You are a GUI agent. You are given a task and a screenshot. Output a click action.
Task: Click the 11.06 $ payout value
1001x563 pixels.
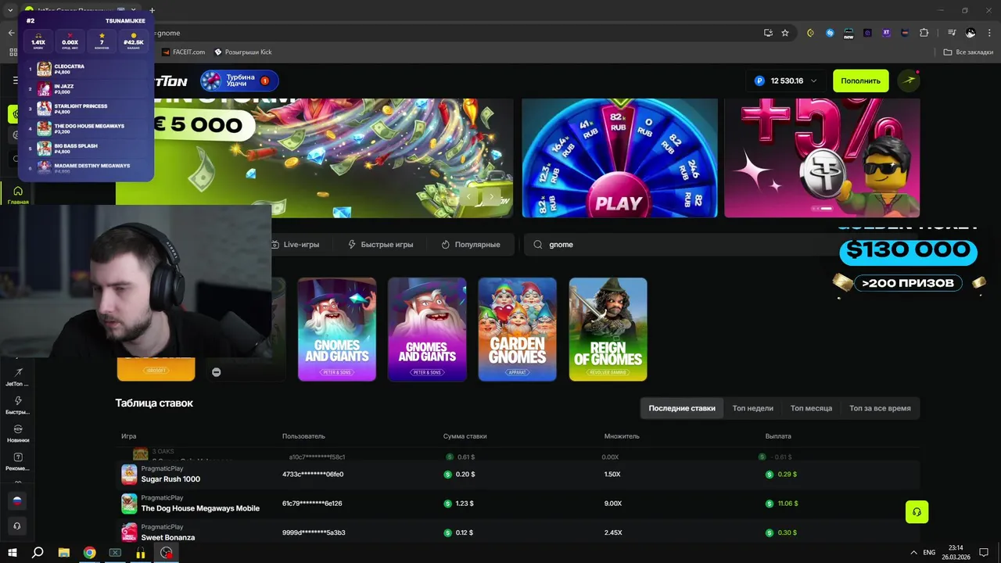(x=788, y=504)
